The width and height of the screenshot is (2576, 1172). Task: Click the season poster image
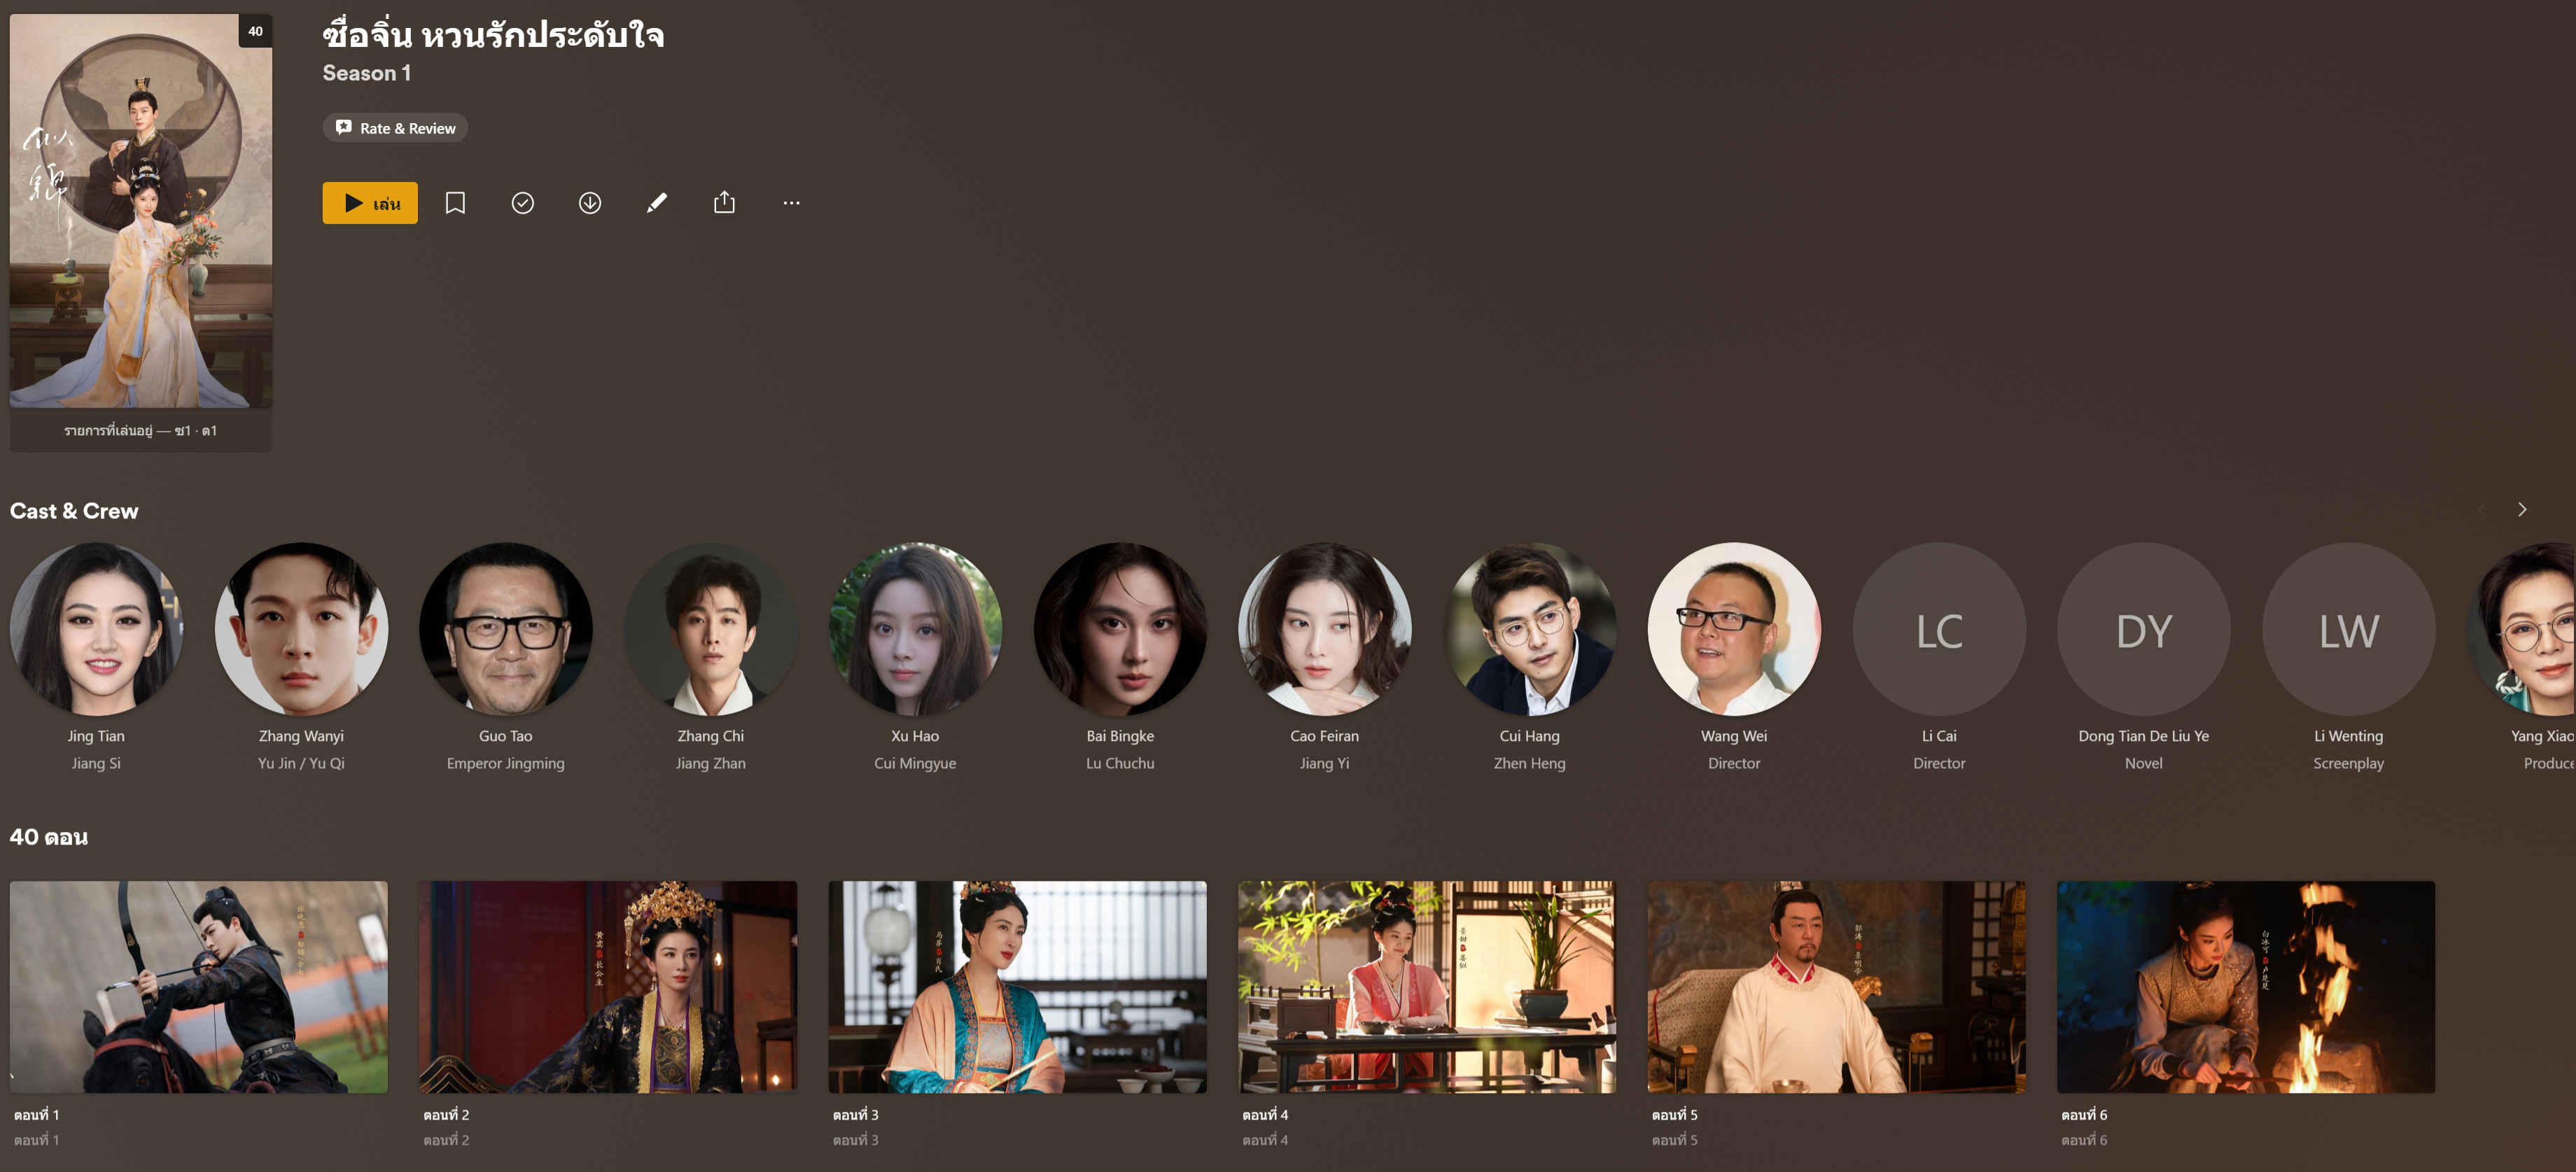[x=141, y=210]
